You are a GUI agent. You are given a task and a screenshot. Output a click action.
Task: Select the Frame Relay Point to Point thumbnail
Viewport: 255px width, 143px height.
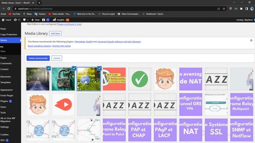(114, 130)
